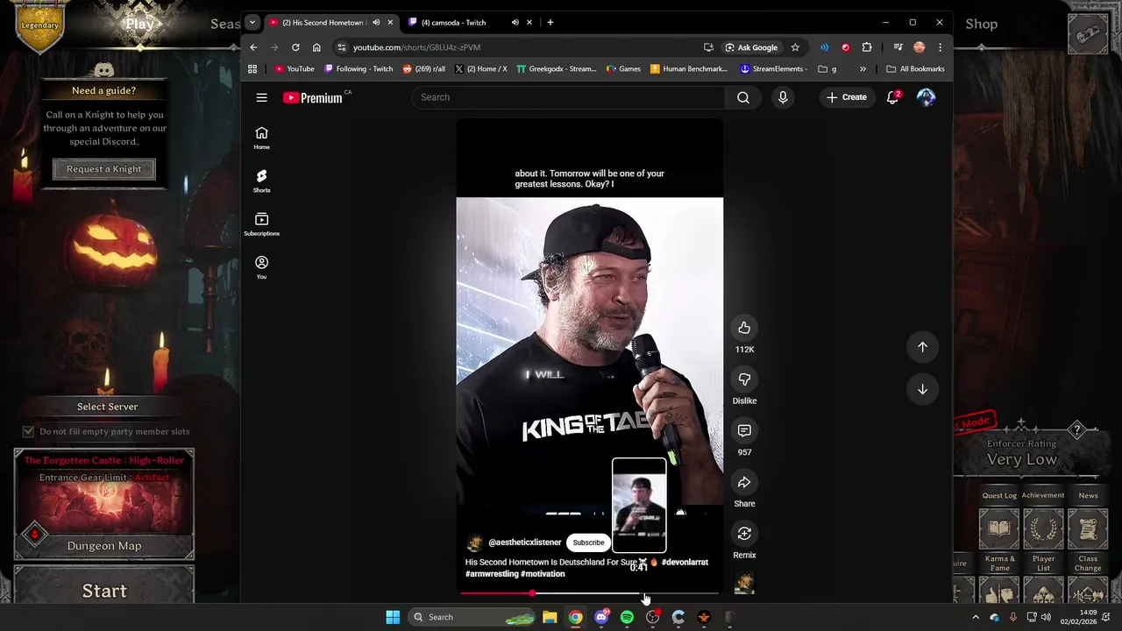Click the YouTube search input field

(568, 97)
